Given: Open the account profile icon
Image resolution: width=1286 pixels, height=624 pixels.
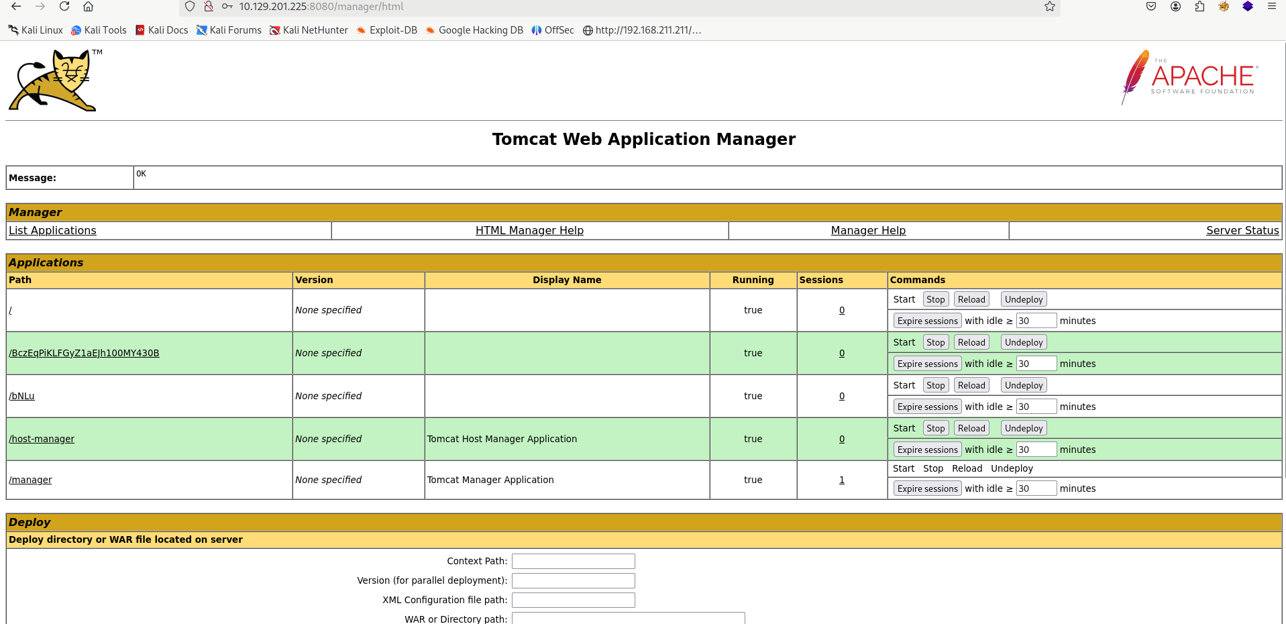Looking at the screenshot, I should [1175, 7].
